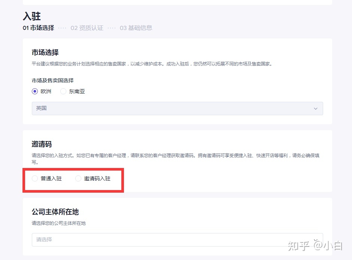Go to step 01 市场选择
This screenshot has width=352, height=260.
click(39, 28)
